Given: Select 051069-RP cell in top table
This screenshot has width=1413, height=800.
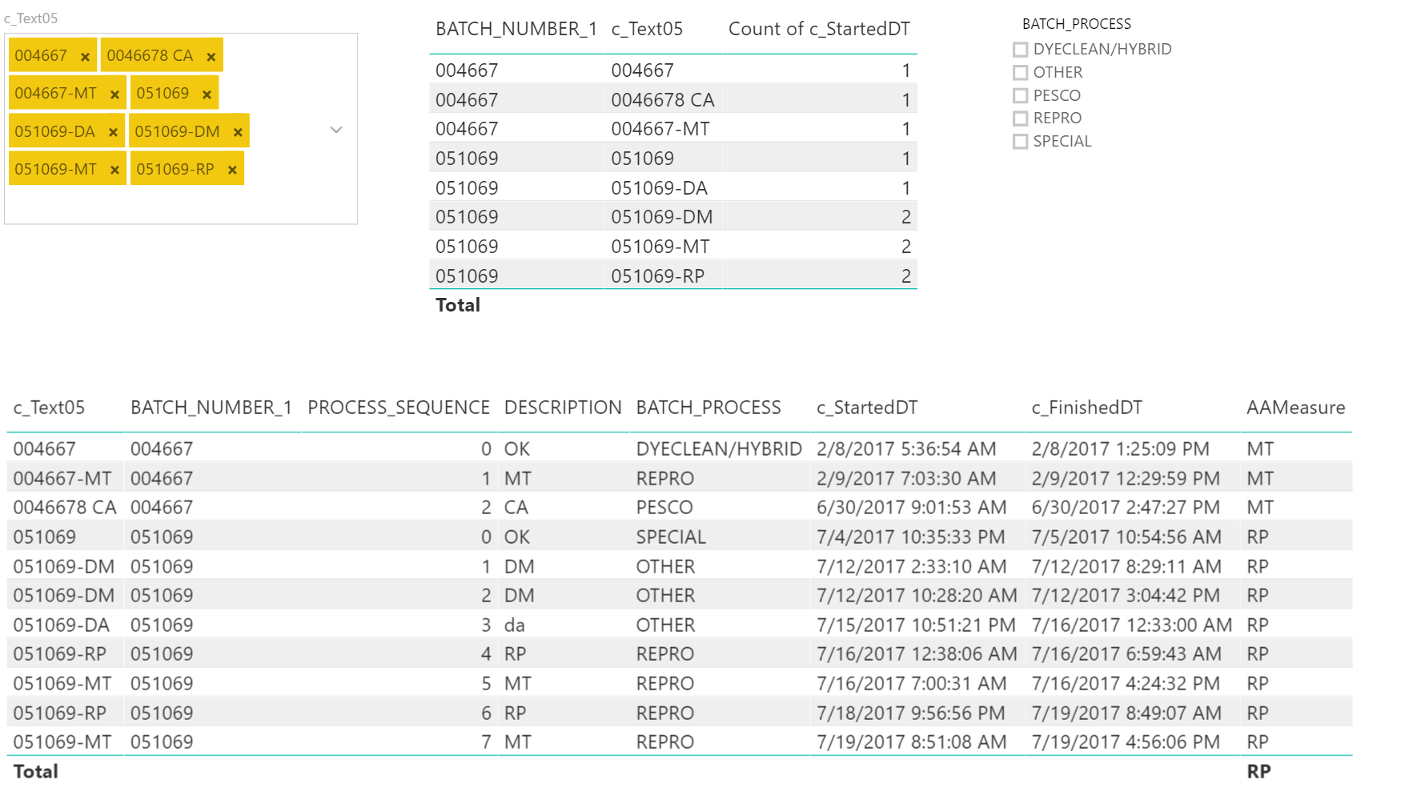Looking at the screenshot, I should (658, 276).
